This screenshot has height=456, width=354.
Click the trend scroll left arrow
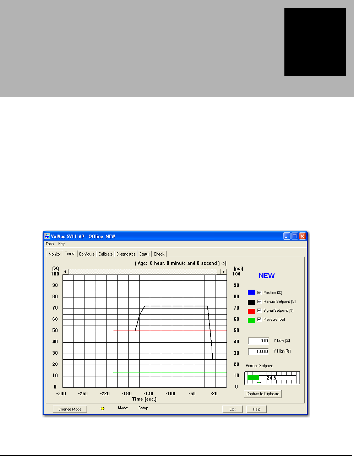(x=65, y=272)
